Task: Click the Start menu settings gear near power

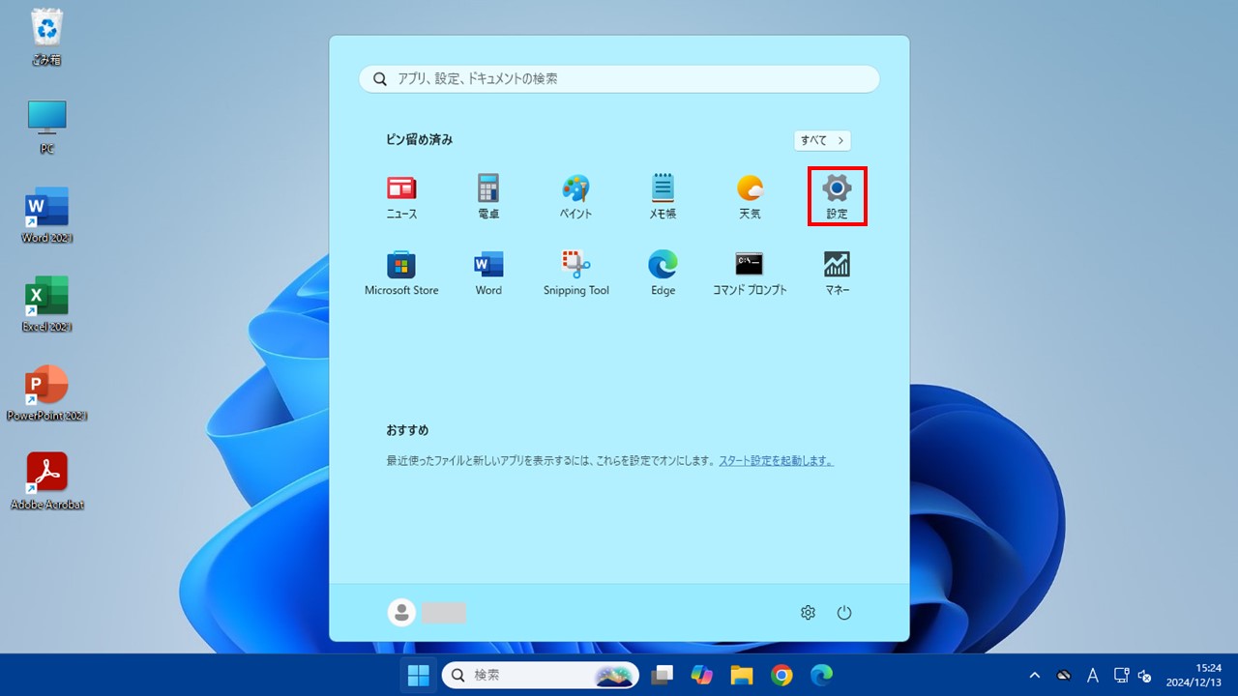Action: pyautogui.click(x=808, y=613)
